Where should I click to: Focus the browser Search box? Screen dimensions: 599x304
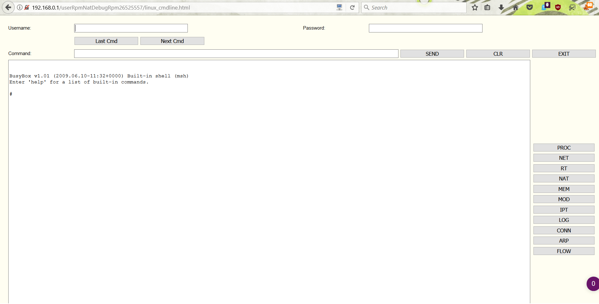coord(414,8)
